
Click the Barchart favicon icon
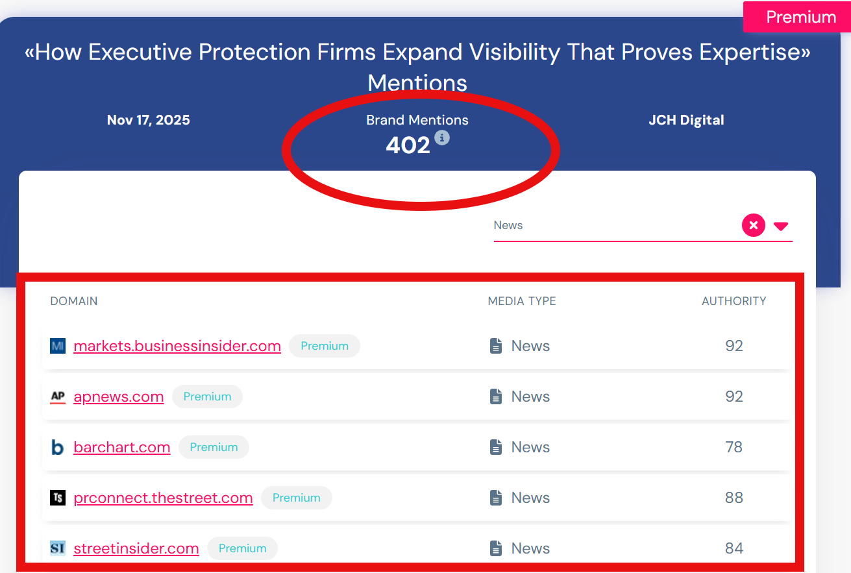pyautogui.click(x=58, y=447)
